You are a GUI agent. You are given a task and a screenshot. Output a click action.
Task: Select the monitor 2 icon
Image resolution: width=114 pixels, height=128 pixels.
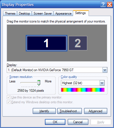pyautogui.click(x=78, y=43)
